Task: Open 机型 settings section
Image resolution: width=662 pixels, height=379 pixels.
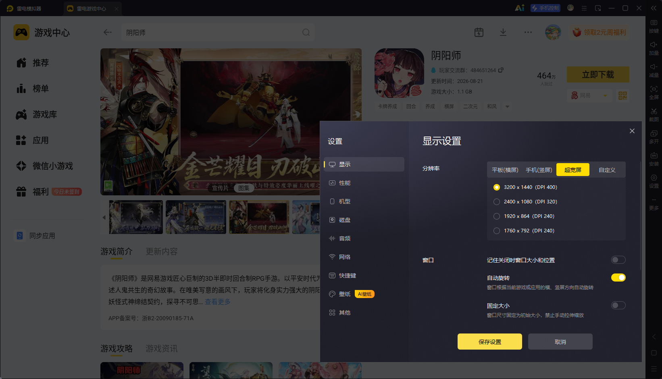Action: (364, 201)
